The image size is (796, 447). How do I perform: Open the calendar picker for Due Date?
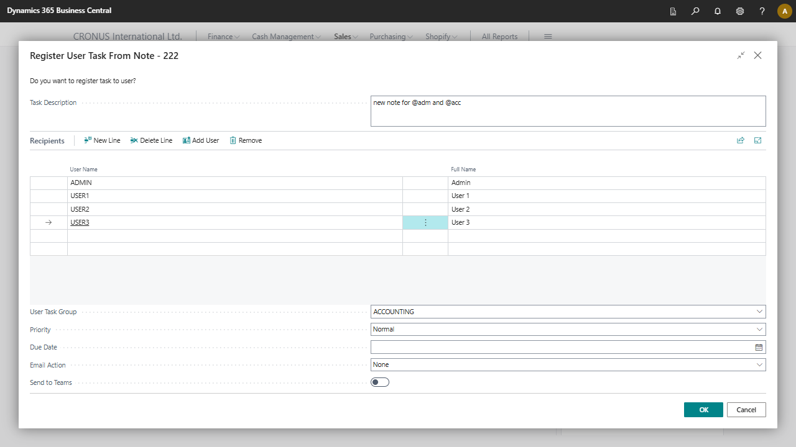(759, 347)
